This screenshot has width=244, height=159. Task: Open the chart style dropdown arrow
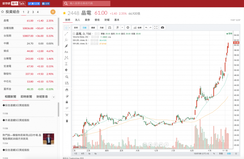tap(122, 27)
